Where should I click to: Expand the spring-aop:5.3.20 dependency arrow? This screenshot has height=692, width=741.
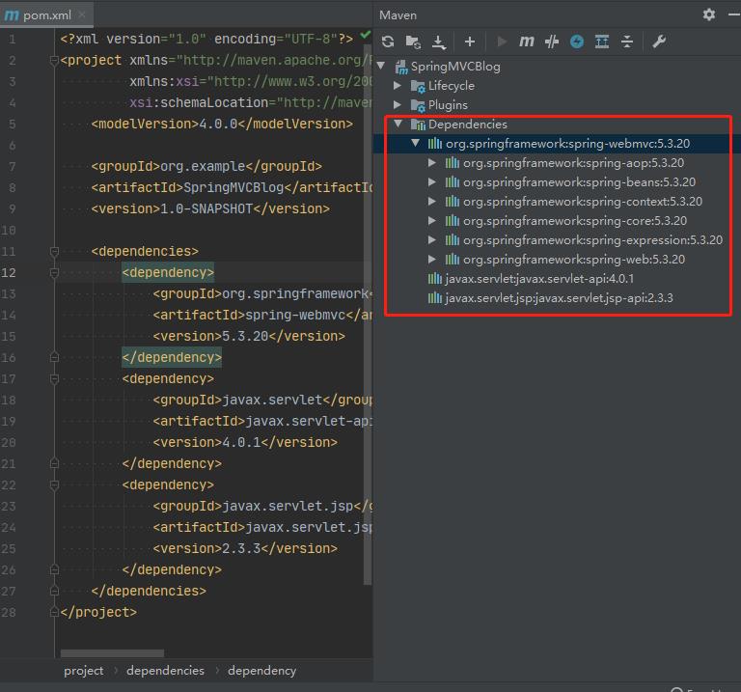click(x=432, y=163)
